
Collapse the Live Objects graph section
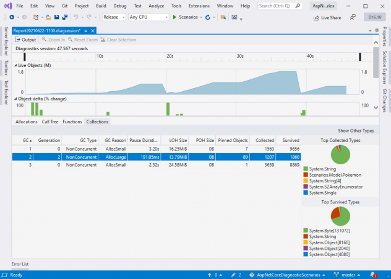[15, 65]
